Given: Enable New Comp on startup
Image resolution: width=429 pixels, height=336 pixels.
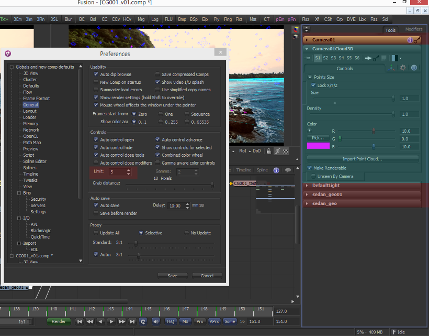Looking at the screenshot, I should [96, 82].
